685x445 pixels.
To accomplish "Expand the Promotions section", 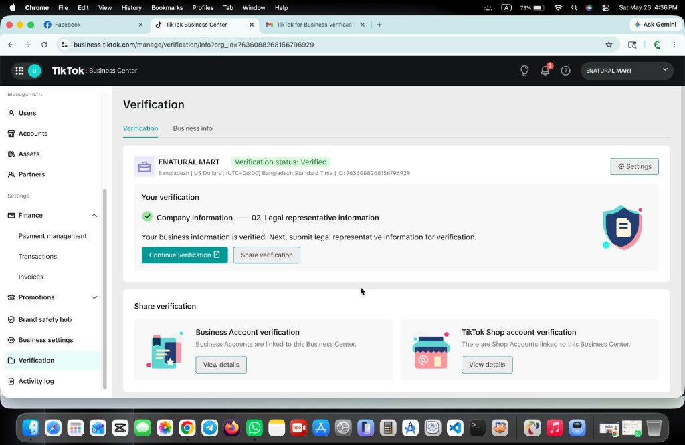I will 94,297.
